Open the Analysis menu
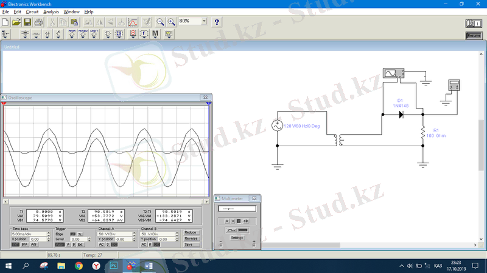This screenshot has width=487, height=273. (51, 12)
